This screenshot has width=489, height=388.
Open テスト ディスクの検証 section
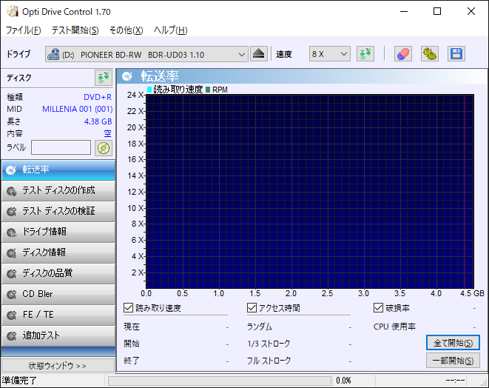pyautogui.click(x=58, y=211)
